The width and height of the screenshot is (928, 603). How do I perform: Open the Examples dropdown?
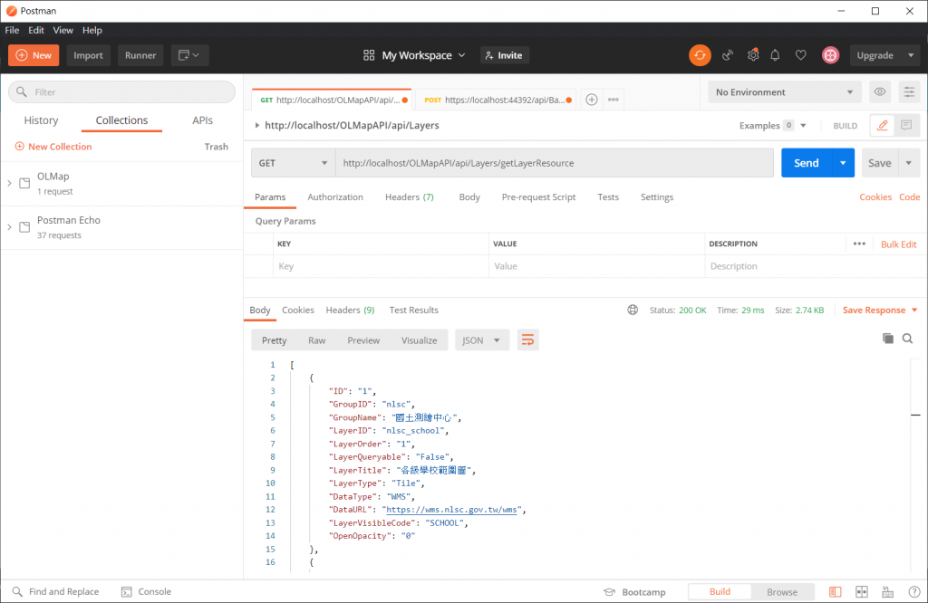[x=772, y=125]
